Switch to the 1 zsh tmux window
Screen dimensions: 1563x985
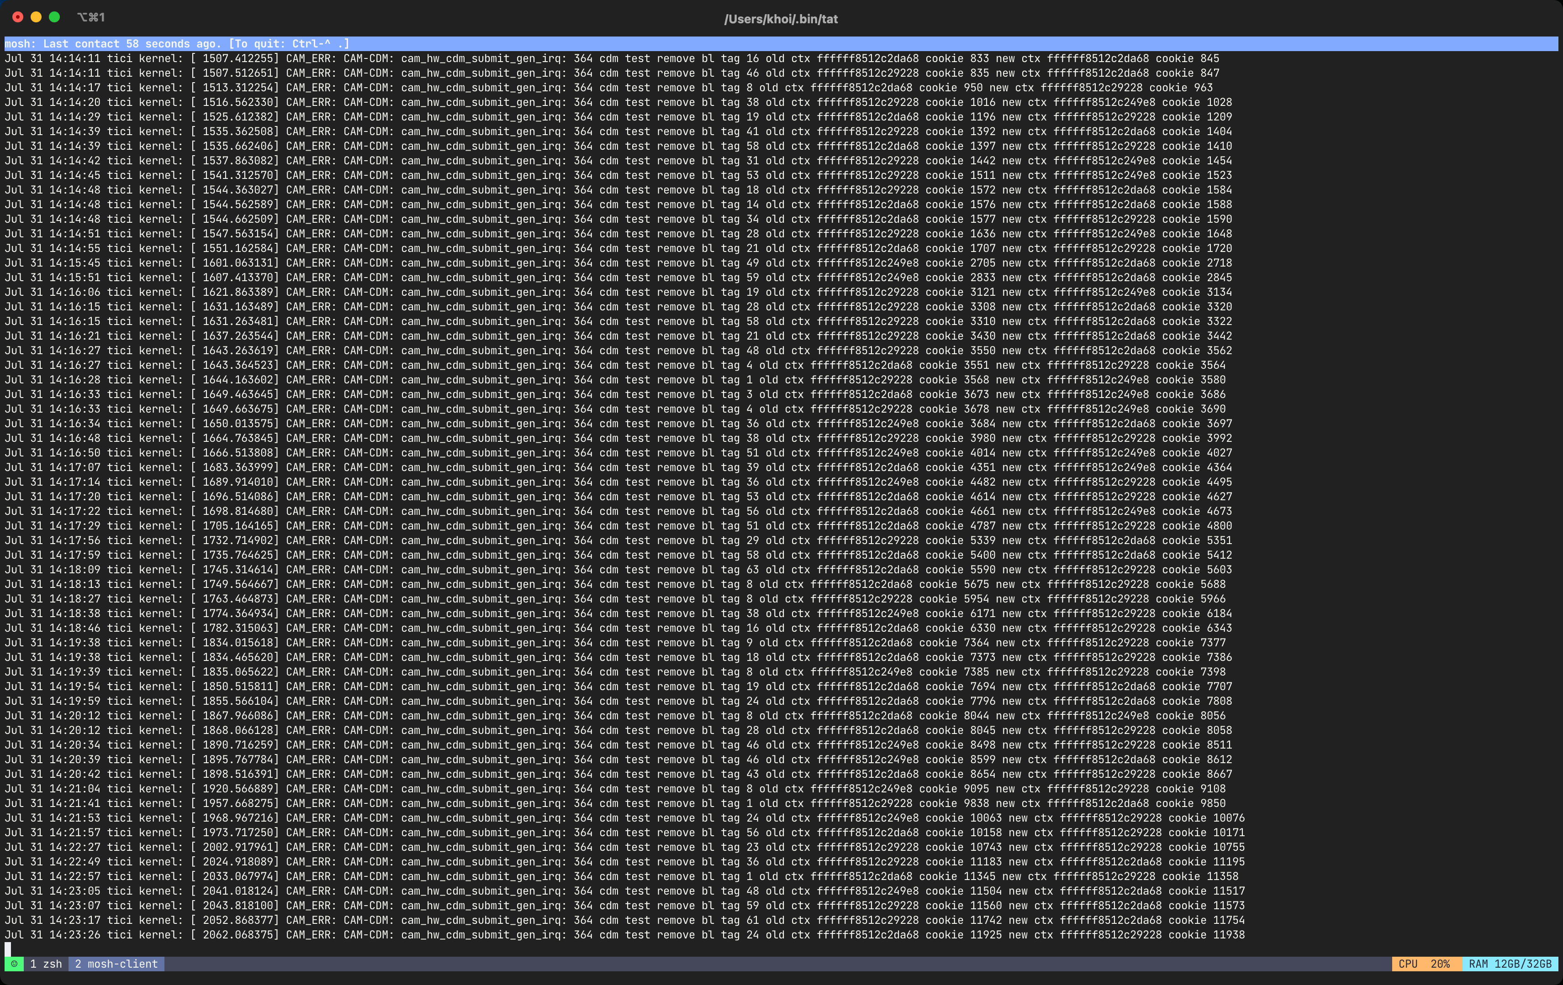pyautogui.click(x=45, y=964)
